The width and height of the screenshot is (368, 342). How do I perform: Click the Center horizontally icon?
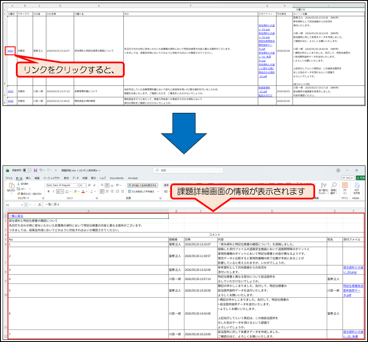[x=107, y=192]
